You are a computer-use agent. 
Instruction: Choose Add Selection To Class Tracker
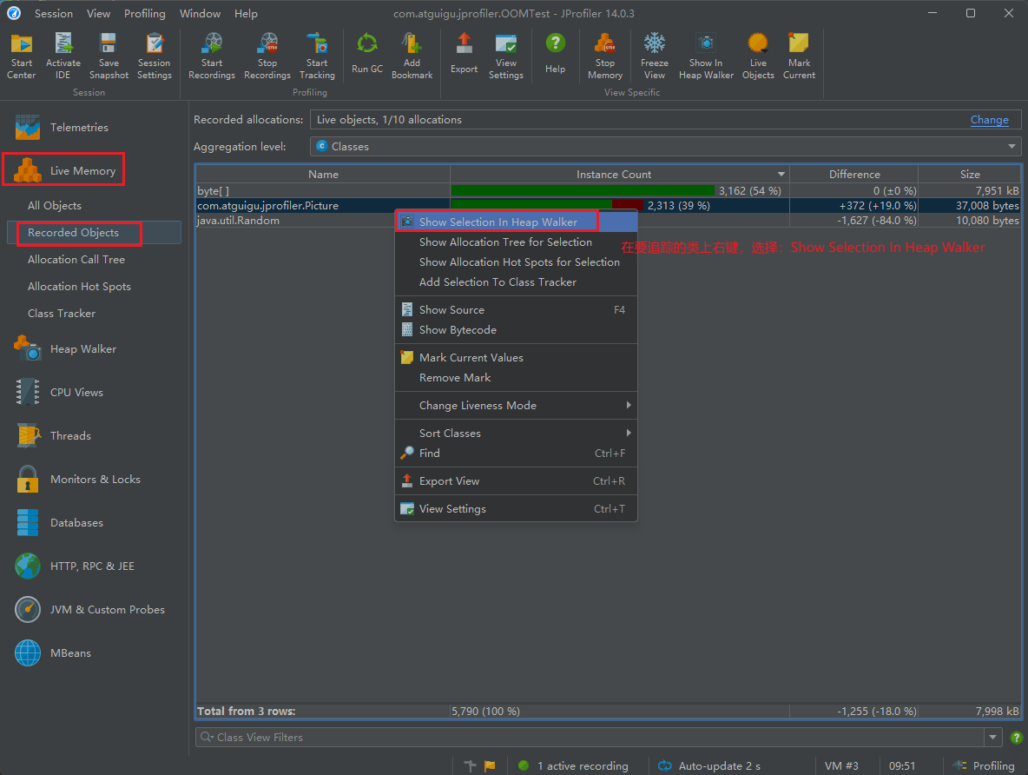pos(516,282)
